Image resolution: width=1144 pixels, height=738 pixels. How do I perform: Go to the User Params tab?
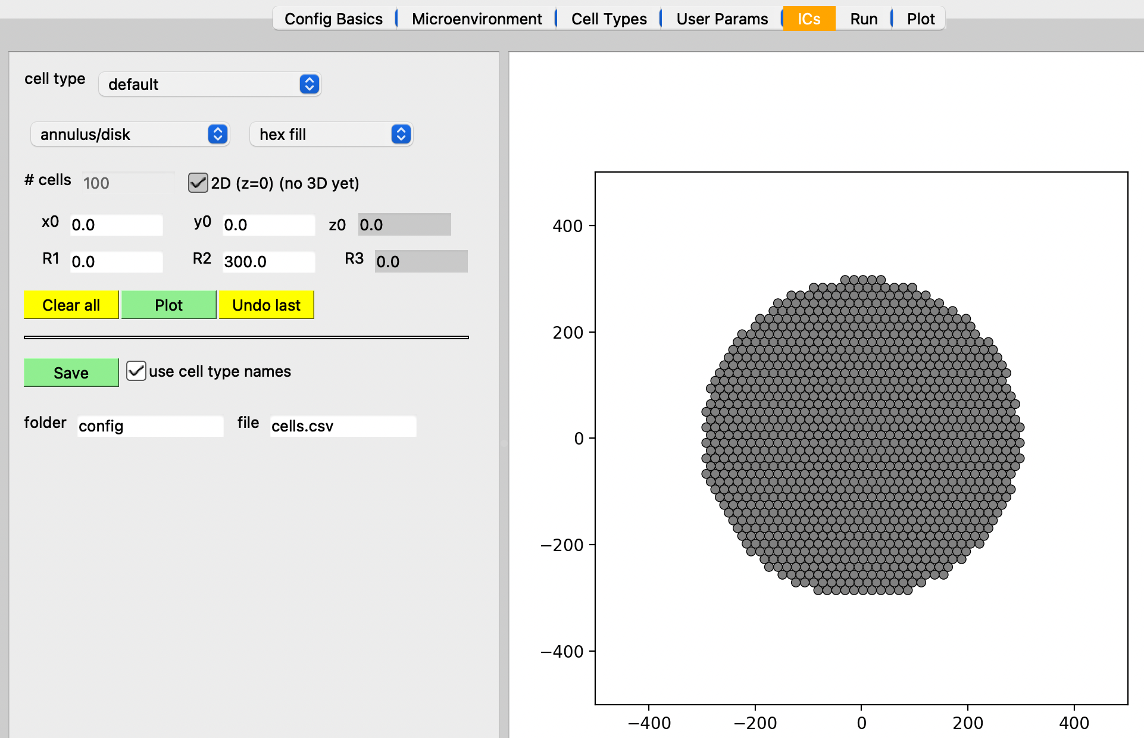tap(722, 18)
